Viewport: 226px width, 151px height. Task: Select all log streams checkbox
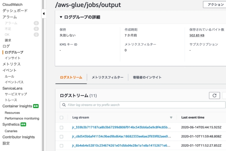click(x=61, y=117)
